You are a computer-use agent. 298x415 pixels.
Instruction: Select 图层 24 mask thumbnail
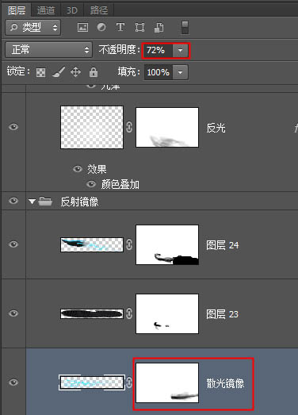pyautogui.click(x=167, y=245)
